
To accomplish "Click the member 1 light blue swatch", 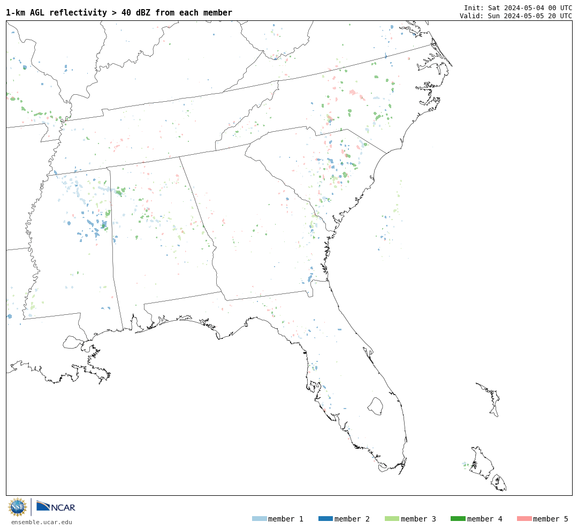I will [x=259, y=519].
